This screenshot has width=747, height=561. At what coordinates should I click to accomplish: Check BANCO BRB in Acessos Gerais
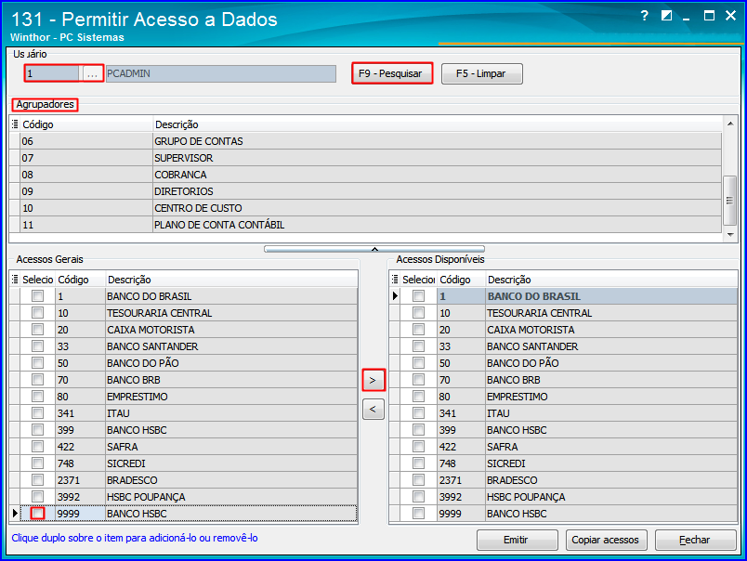[x=38, y=380]
